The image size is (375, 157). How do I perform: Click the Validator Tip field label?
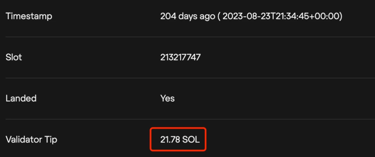31,140
